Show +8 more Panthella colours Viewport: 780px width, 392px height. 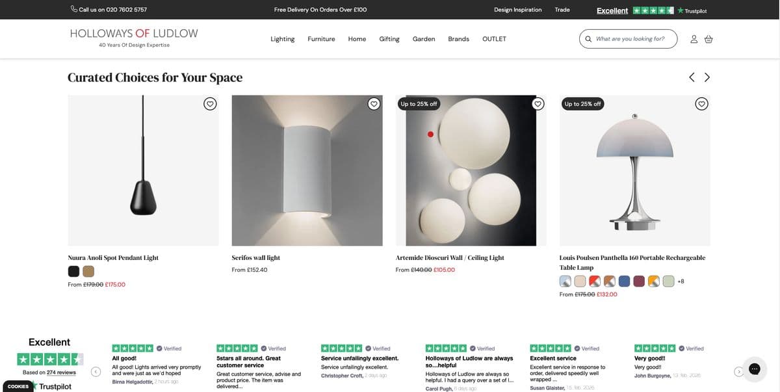pyautogui.click(x=681, y=281)
